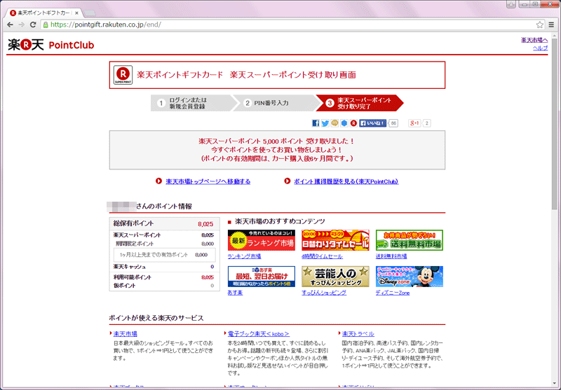561x390 pixels.
Task: Bookmark the page with the star icon
Action: pyautogui.click(x=539, y=25)
